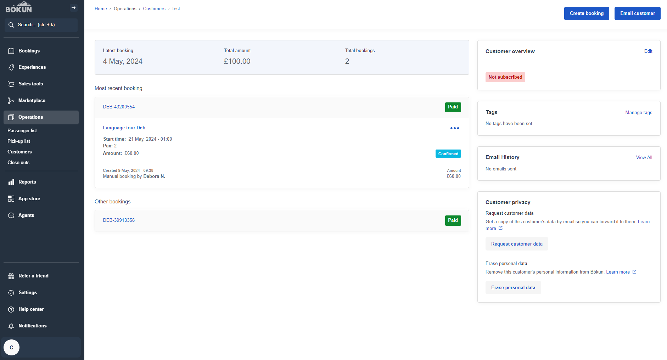The height and width of the screenshot is (360, 667).
Task: Click the Marketplace icon in the sidebar
Action: [11, 101]
